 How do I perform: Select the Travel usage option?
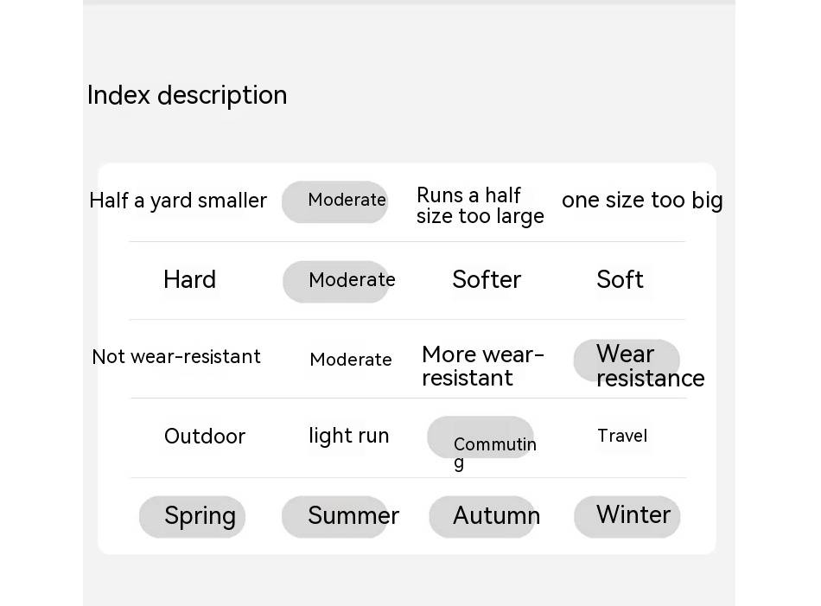(x=622, y=436)
